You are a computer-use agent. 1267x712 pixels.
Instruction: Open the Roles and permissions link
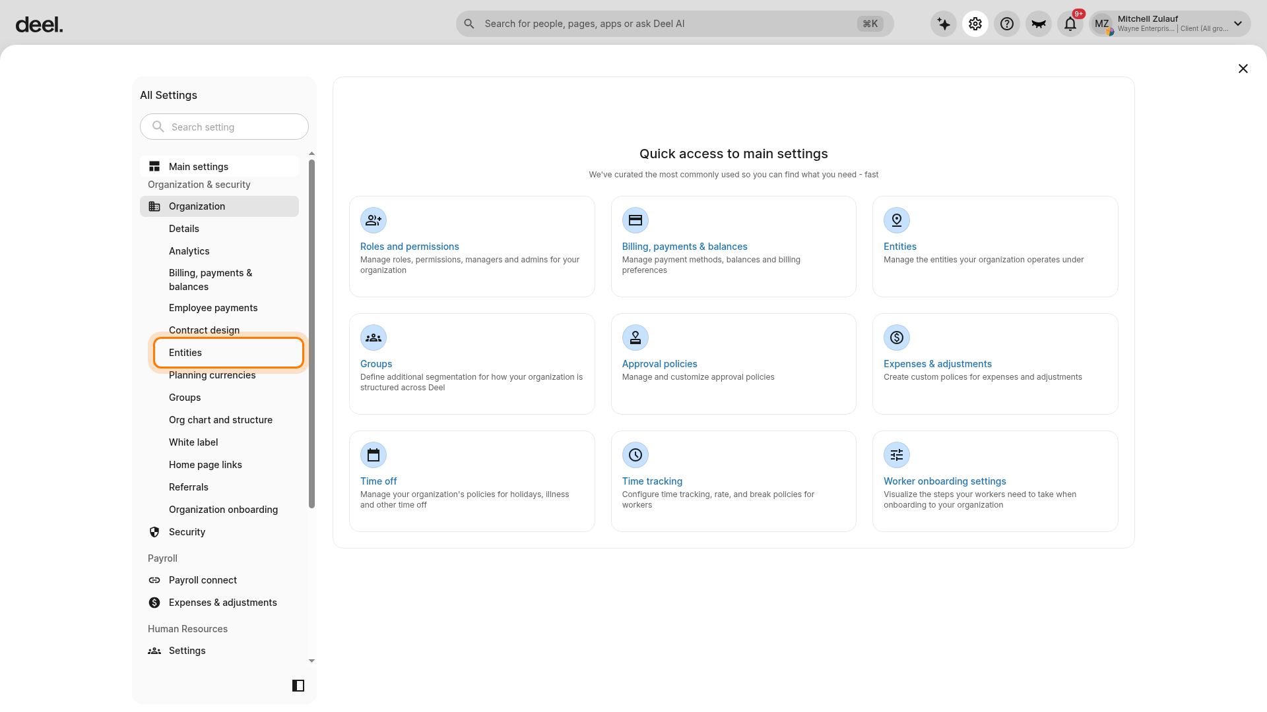coord(410,247)
